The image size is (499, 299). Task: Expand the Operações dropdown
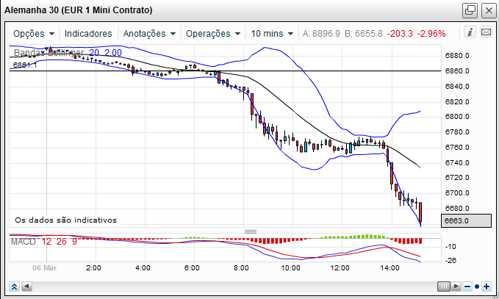(213, 33)
